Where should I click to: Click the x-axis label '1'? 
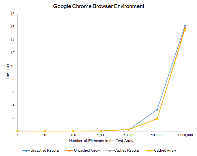18,135
